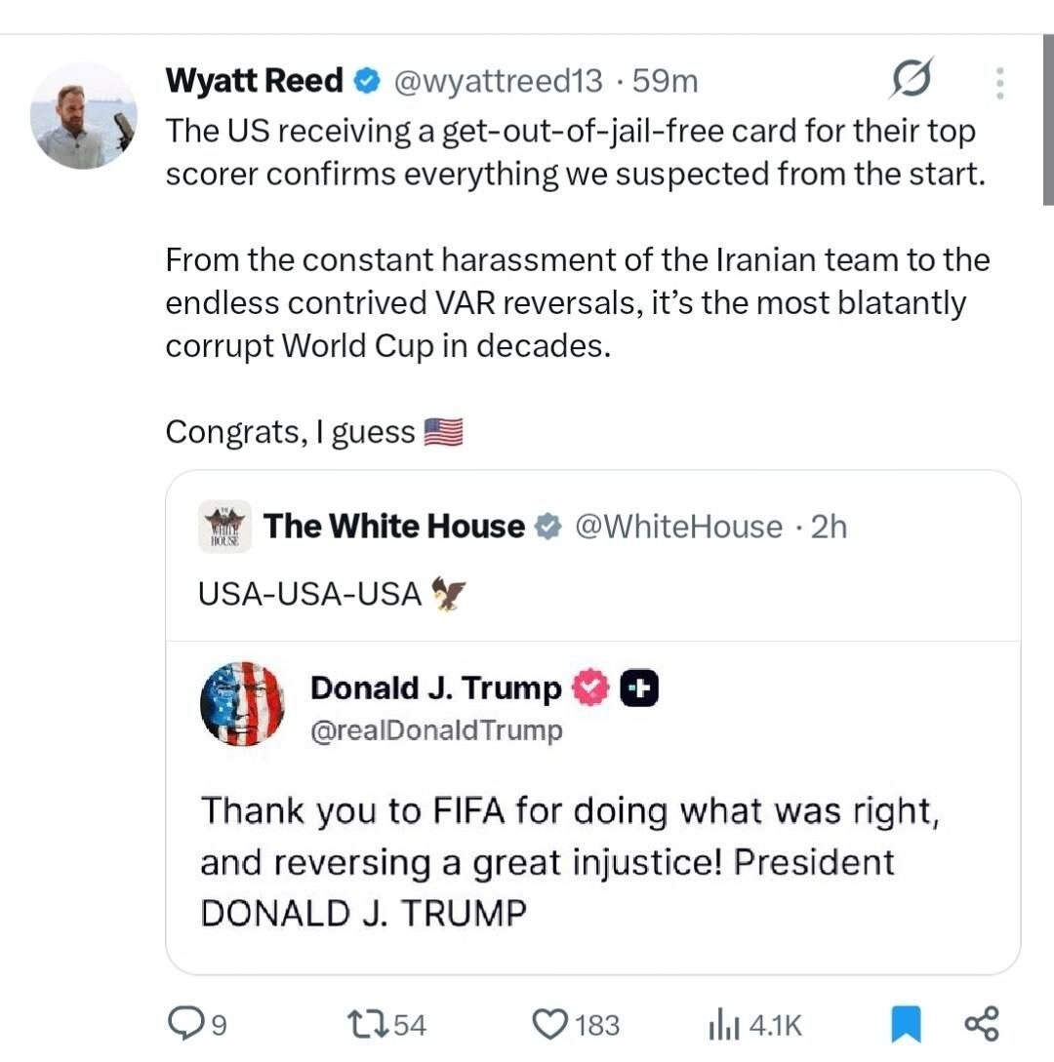
Task: Open the share icon
Action: pos(982,1023)
